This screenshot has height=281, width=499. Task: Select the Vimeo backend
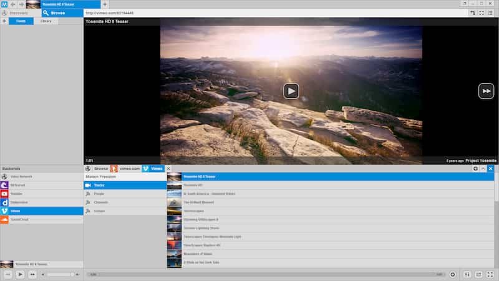[42, 211]
